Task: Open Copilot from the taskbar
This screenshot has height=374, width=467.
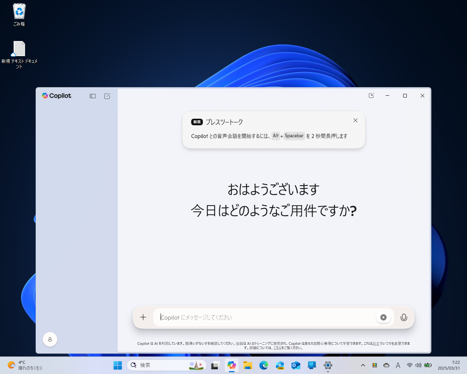Action: (x=232, y=365)
